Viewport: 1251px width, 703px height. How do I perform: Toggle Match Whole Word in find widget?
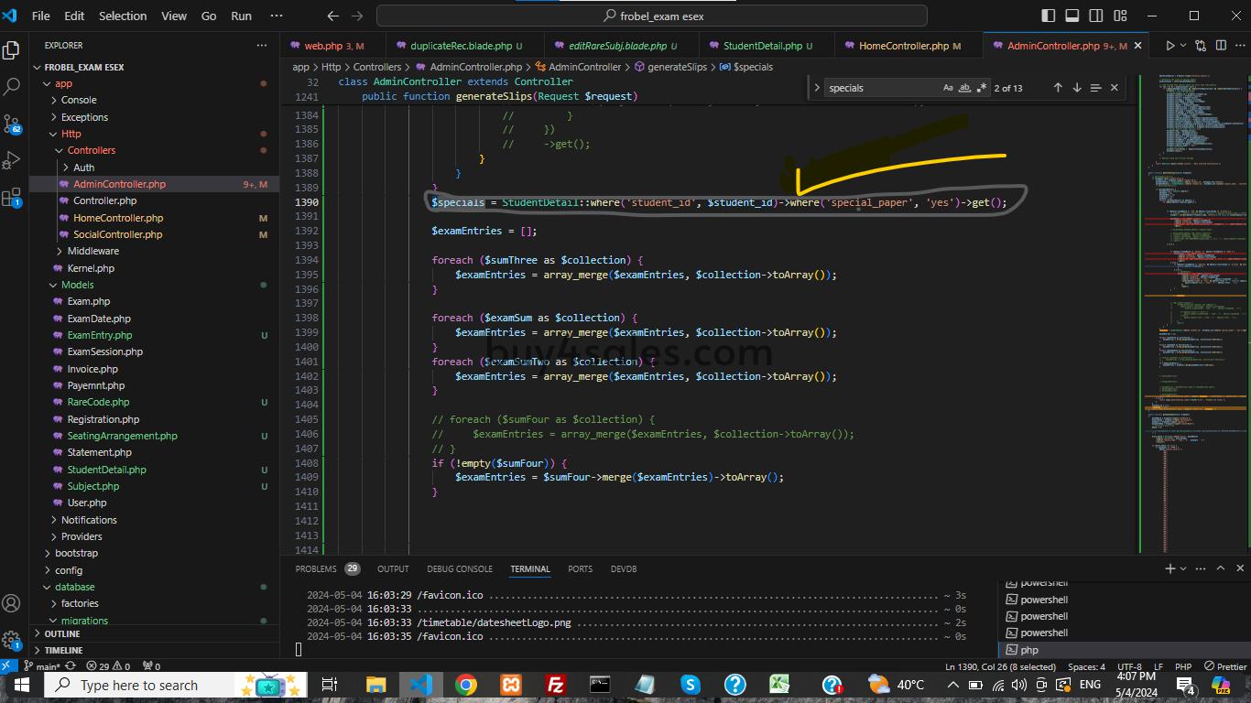point(965,88)
